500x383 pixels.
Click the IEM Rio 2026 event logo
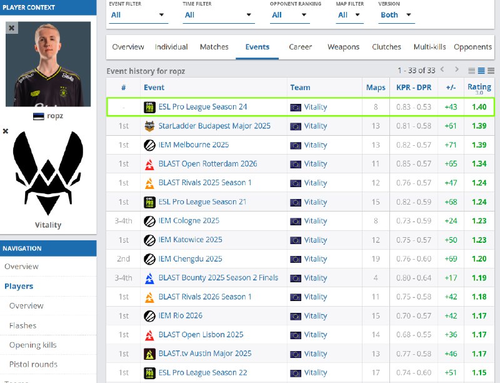[x=149, y=316]
